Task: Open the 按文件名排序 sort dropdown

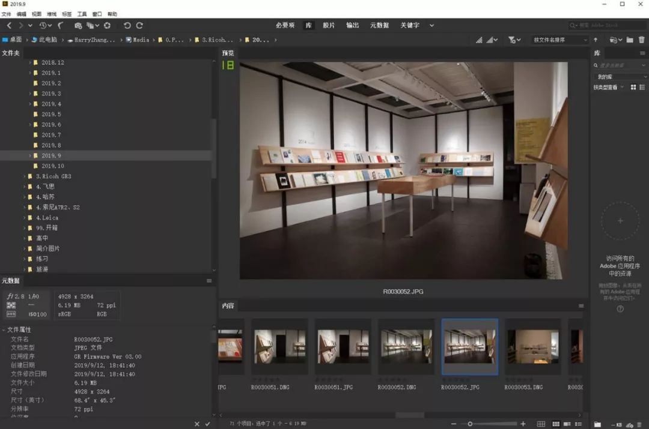Action: click(x=560, y=40)
